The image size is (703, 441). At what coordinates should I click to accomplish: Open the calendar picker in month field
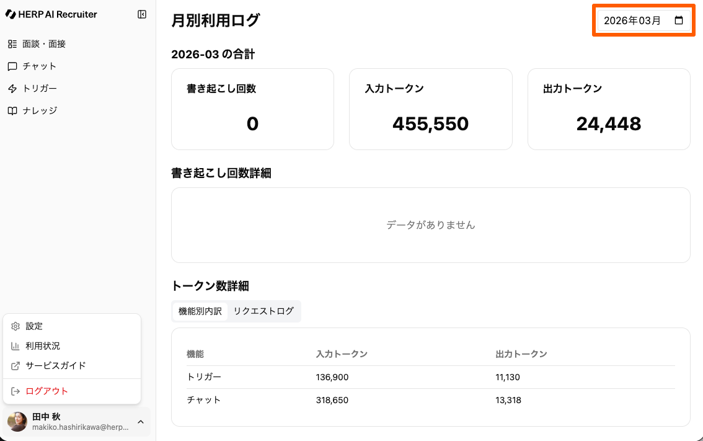[679, 20]
